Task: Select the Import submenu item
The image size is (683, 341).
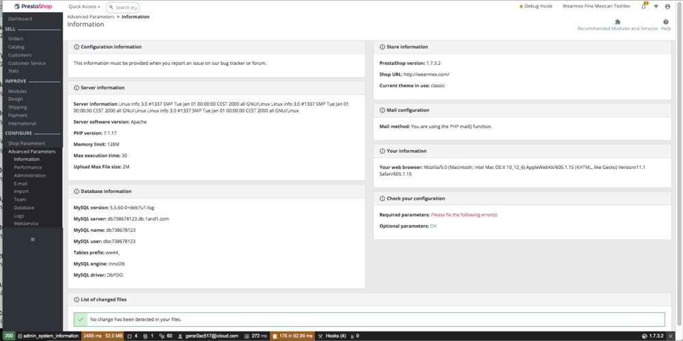Action: pyautogui.click(x=21, y=192)
